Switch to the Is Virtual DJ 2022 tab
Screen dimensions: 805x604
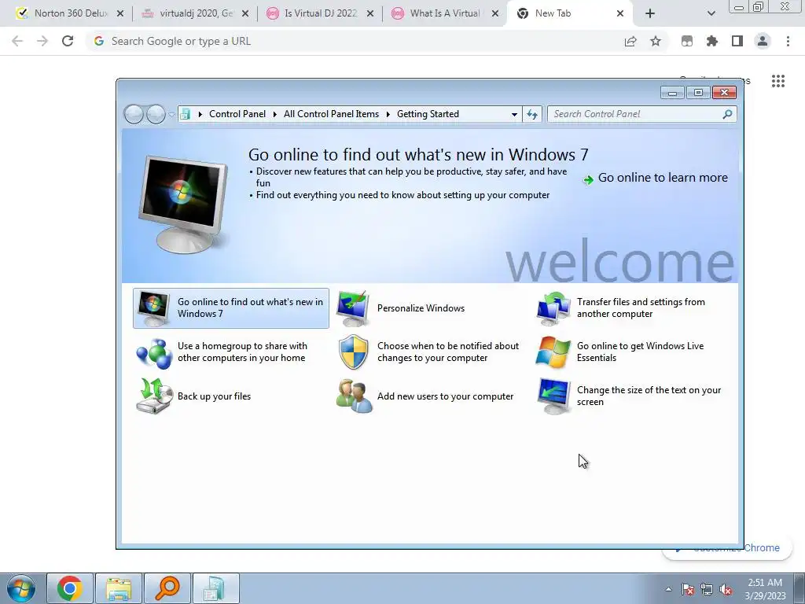tap(321, 13)
